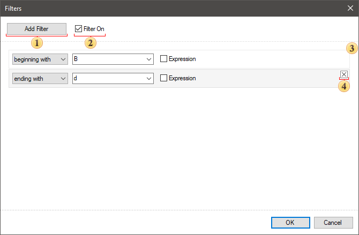Enable Expression for the 'beginning with' filter
This screenshot has height=235, width=359.
[x=164, y=59]
